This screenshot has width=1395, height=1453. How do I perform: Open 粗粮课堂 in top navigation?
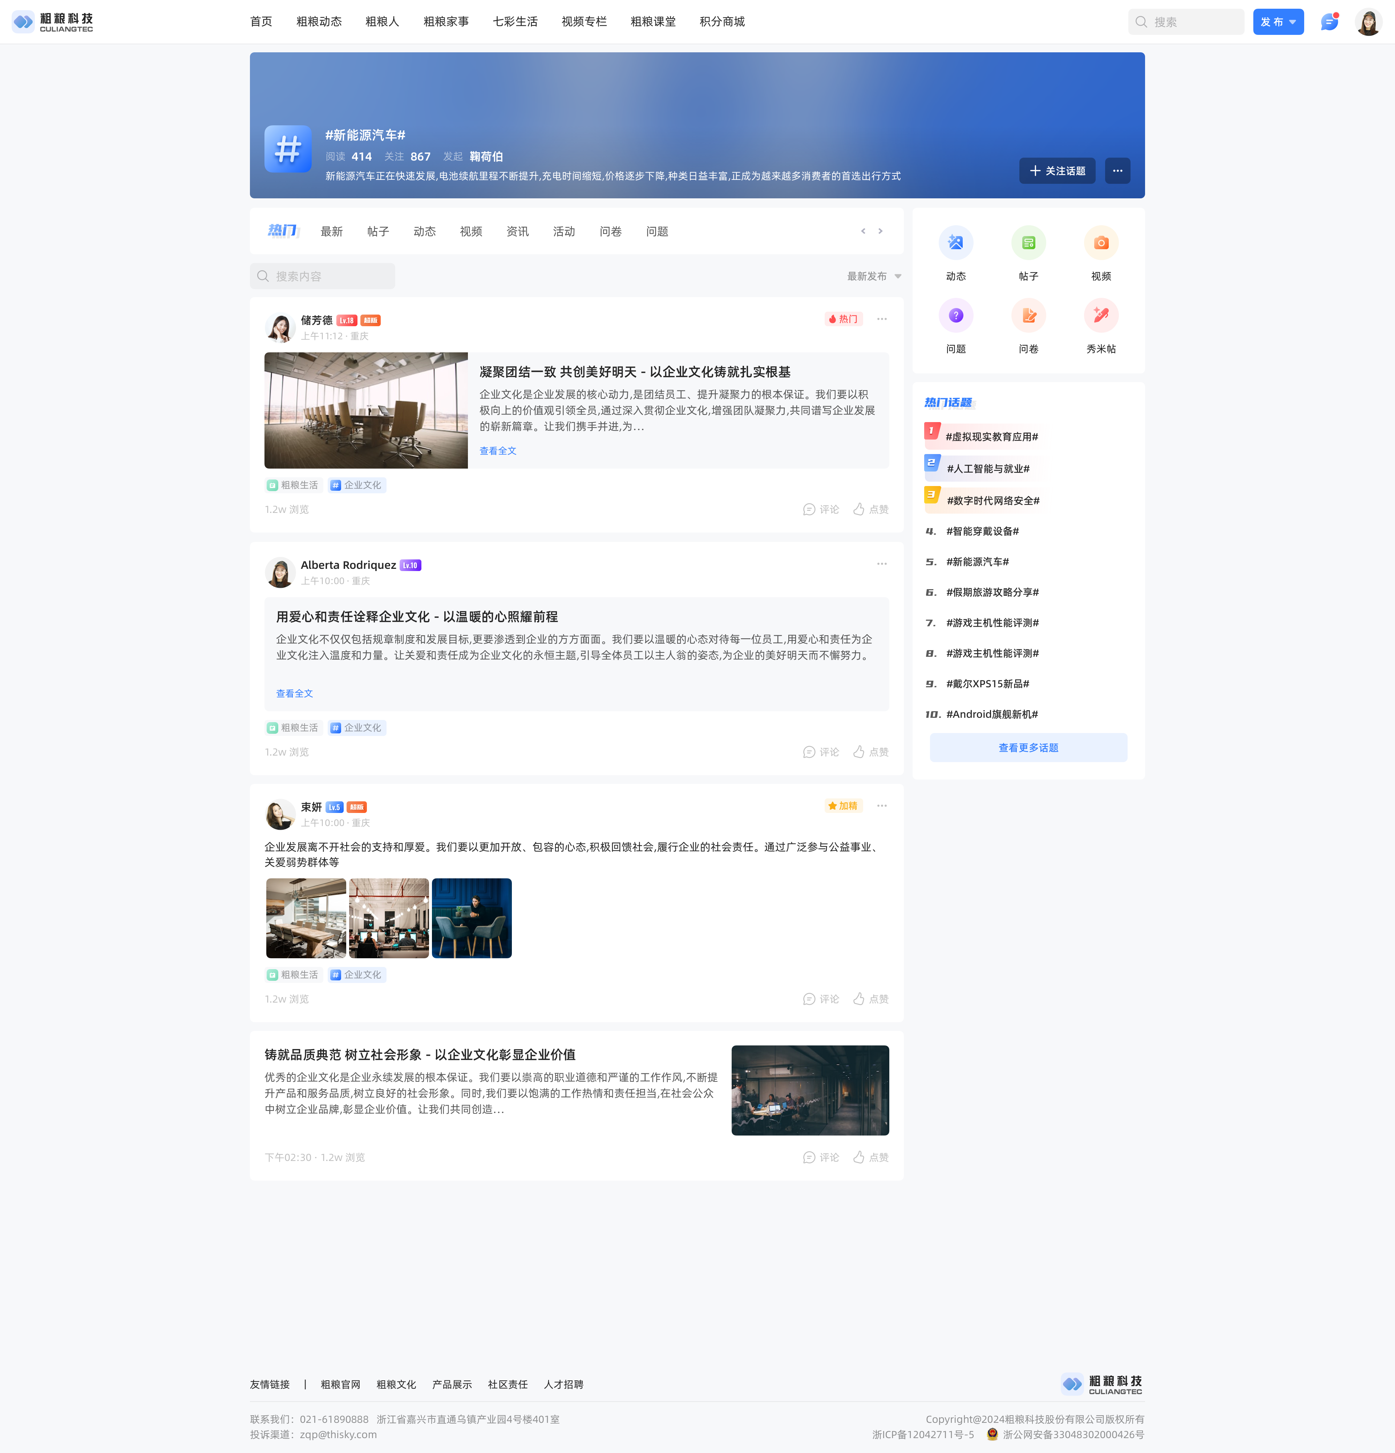[652, 21]
